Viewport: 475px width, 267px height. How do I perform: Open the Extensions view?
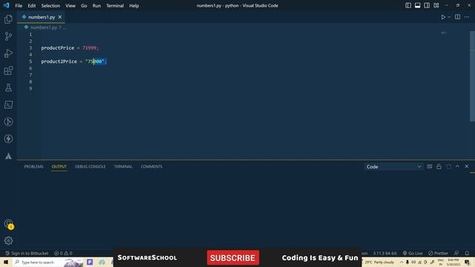8,70
